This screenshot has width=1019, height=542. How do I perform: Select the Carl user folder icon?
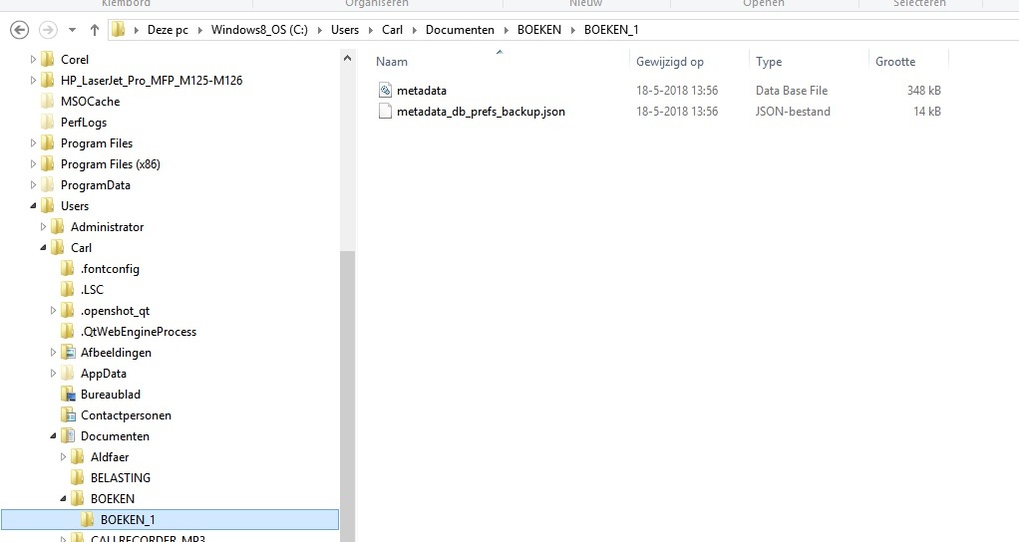(58, 248)
